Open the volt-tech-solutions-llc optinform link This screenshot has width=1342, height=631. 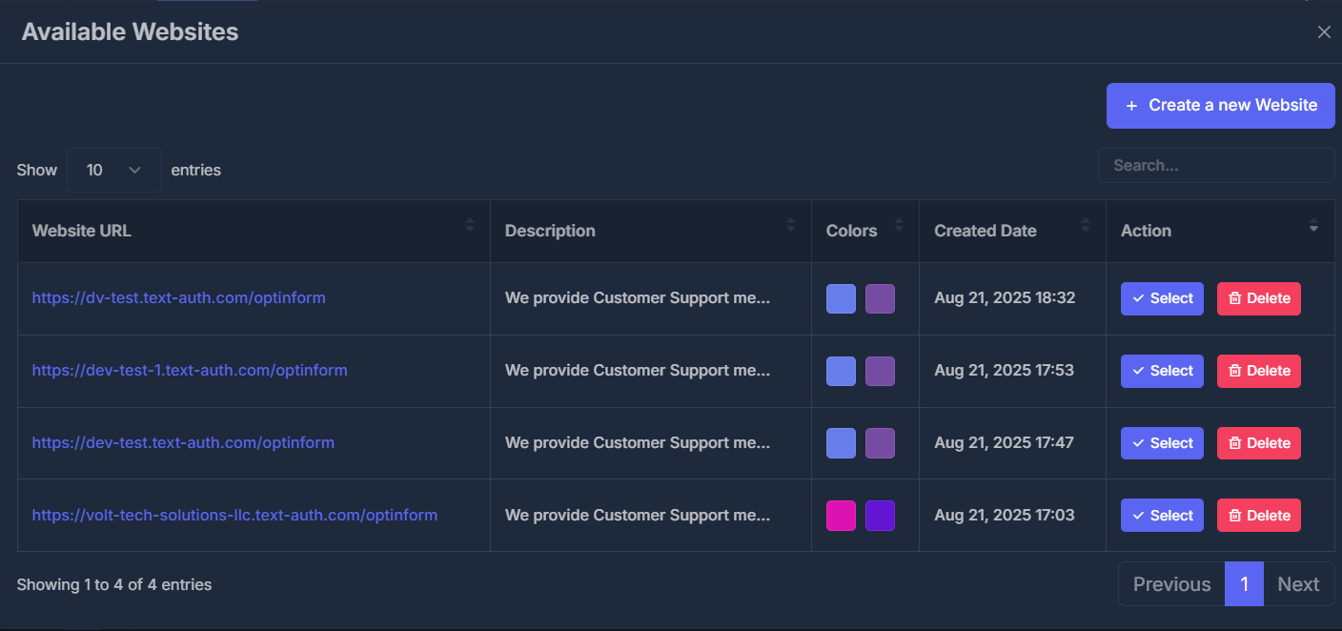(x=234, y=516)
